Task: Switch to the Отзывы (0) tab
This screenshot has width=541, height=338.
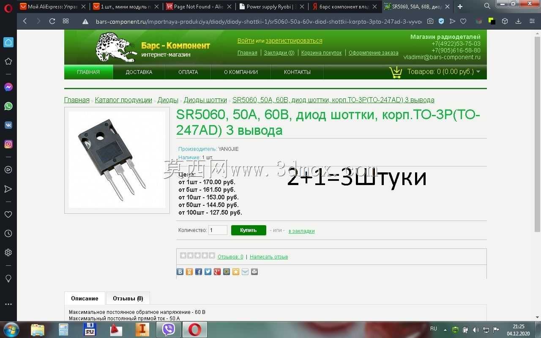Action: 128,298
